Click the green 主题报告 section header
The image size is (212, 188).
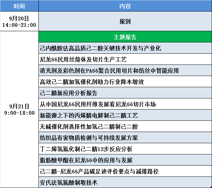point(125,37)
